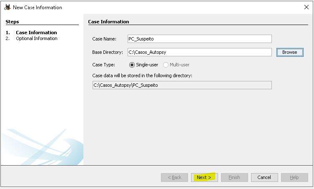Select the Single-user case type
Image resolution: width=314 pixels, height=189 pixels.
(132, 65)
